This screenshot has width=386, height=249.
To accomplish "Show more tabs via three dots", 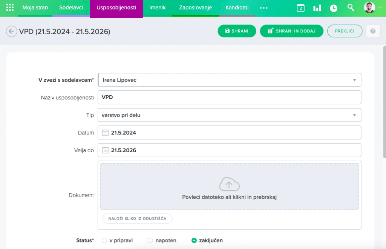I will (263, 8).
